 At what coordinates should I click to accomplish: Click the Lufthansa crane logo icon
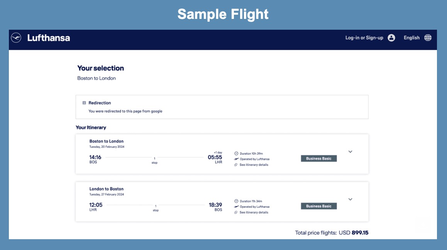click(15, 38)
